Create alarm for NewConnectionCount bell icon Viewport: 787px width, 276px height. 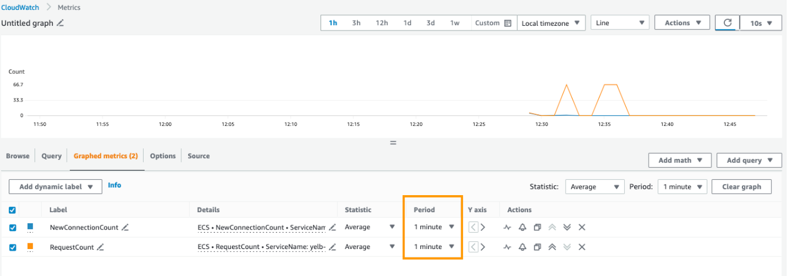point(522,227)
